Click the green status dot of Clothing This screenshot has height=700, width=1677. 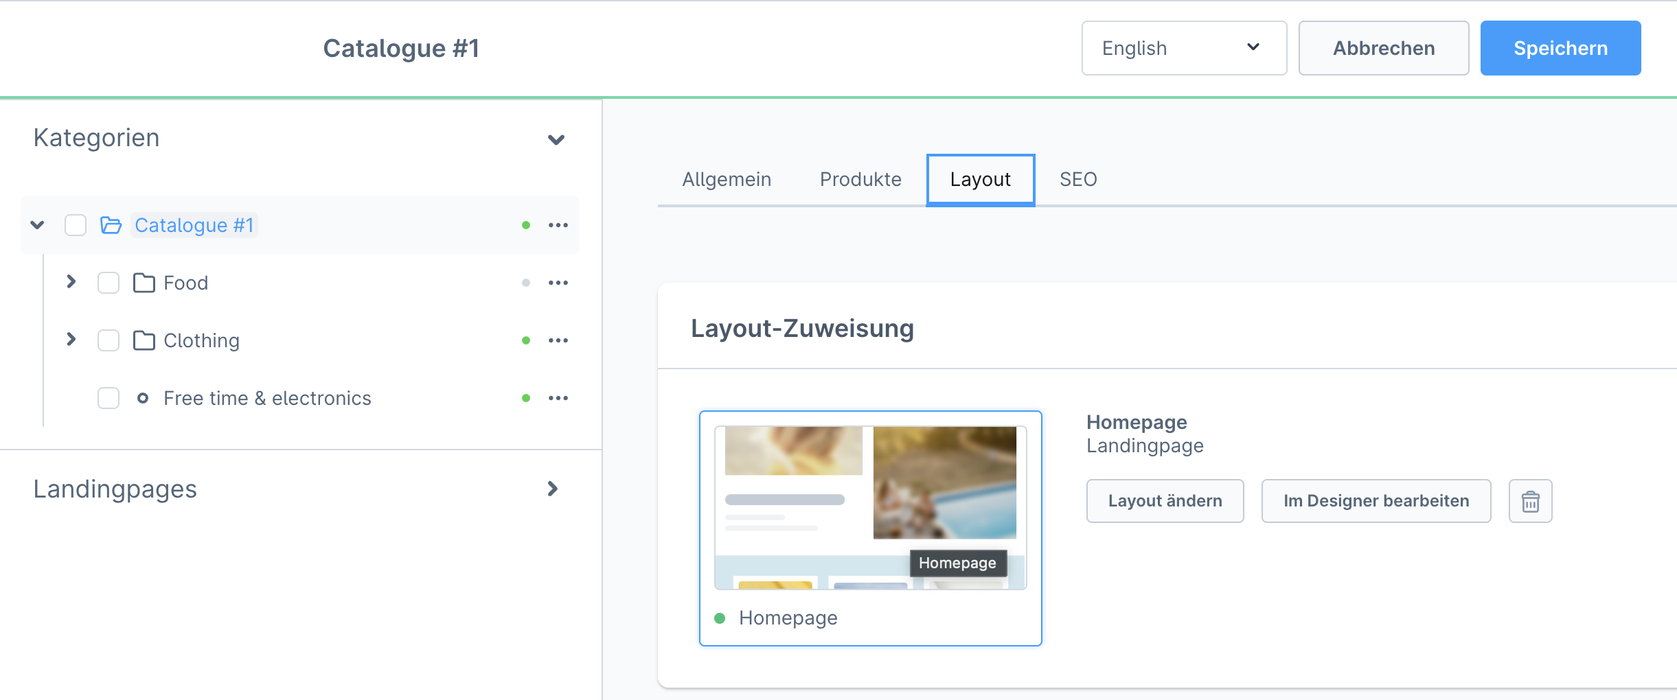[526, 340]
